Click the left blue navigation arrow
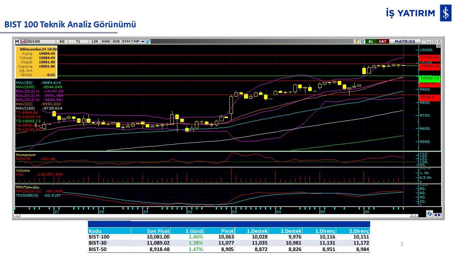 (x=435, y=215)
